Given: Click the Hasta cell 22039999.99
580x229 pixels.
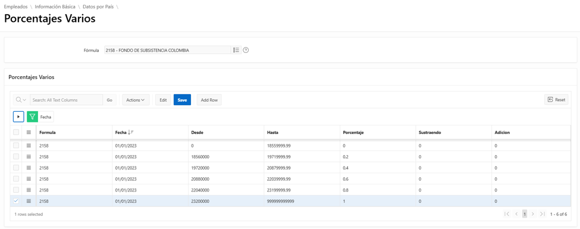Looking at the screenshot, I should 302,178.
